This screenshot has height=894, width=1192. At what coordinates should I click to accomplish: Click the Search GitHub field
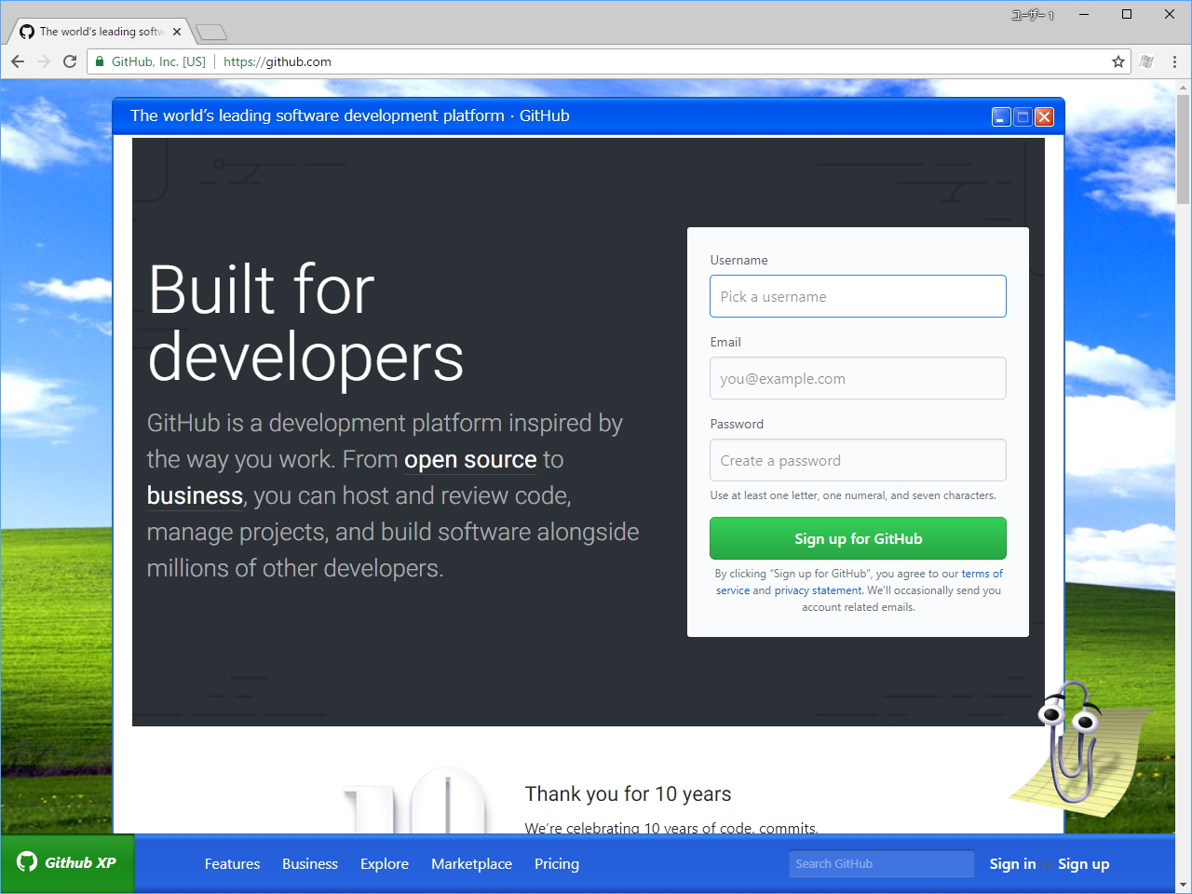click(x=881, y=864)
